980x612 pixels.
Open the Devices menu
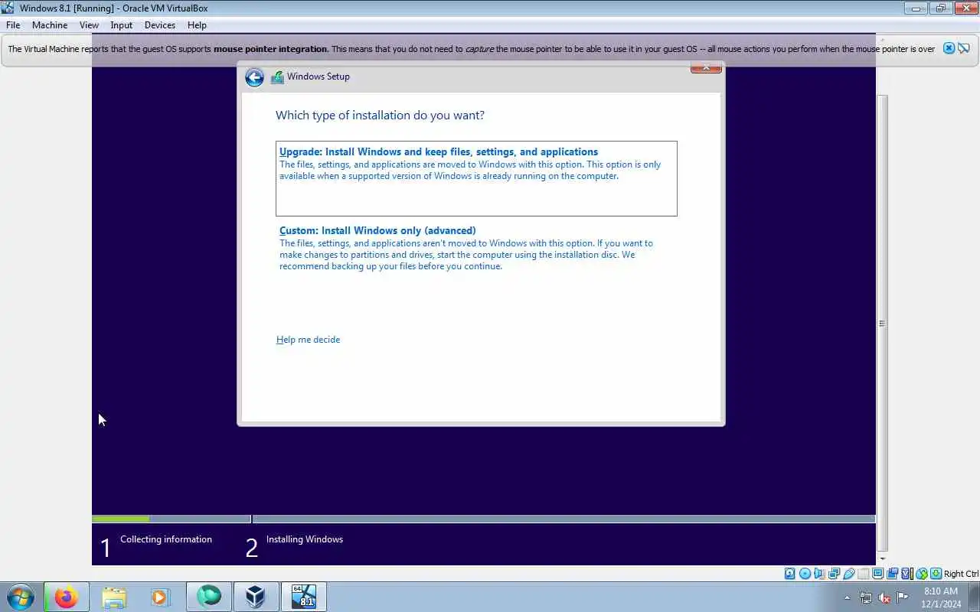point(160,25)
